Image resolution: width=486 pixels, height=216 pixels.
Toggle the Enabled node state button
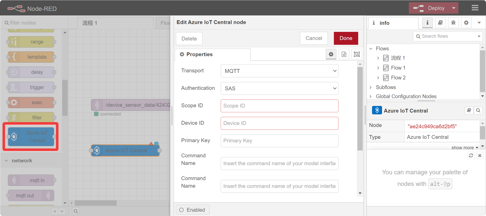(x=193, y=210)
